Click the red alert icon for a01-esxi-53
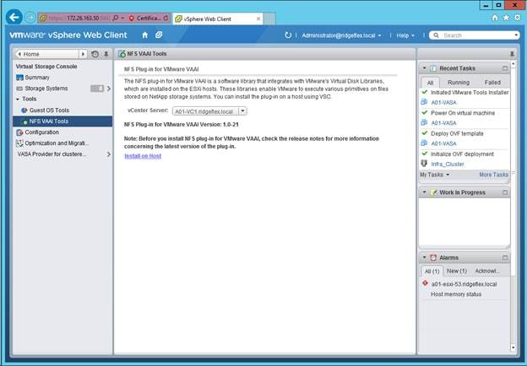Viewport: 527px width, 366px height. pos(425,283)
